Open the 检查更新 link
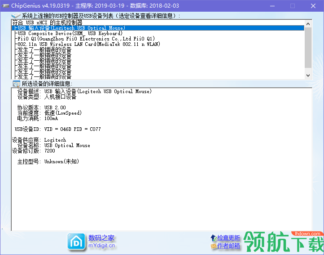The height and width of the screenshot is (255, 324). click(x=228, y=238)
